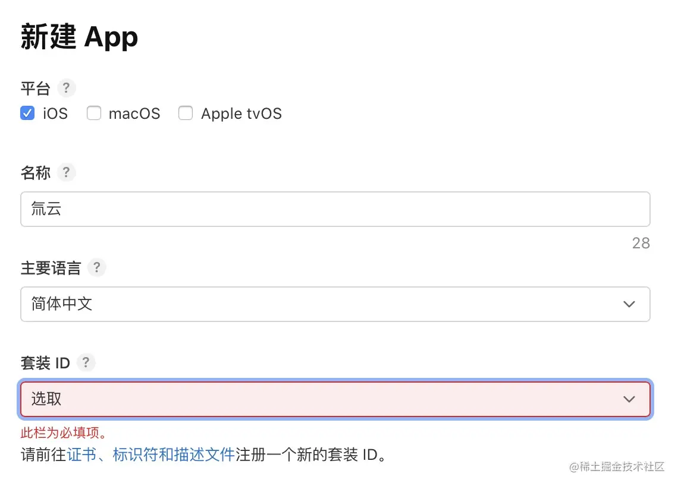Image resolution: width=678 pixels, height=486 pixels.
Task: Click the 新建 App heading
Action: pos(80,37)
